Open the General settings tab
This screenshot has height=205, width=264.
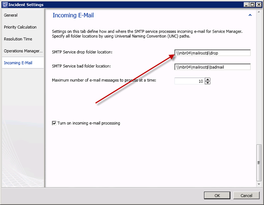[x=11, y=15]
